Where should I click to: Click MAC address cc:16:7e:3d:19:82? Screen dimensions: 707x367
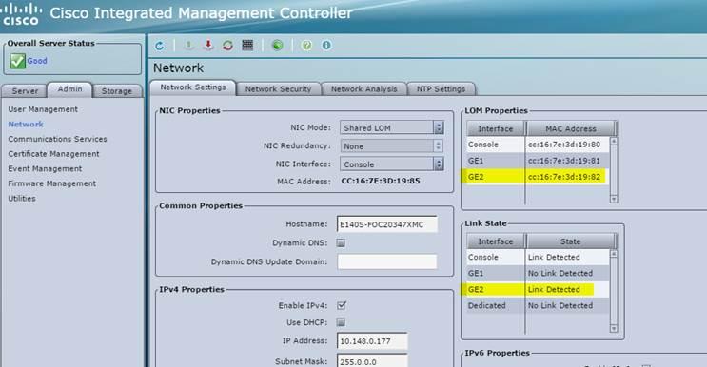564,177
